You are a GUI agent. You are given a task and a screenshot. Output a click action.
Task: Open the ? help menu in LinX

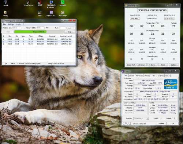[x=23, y=24]
